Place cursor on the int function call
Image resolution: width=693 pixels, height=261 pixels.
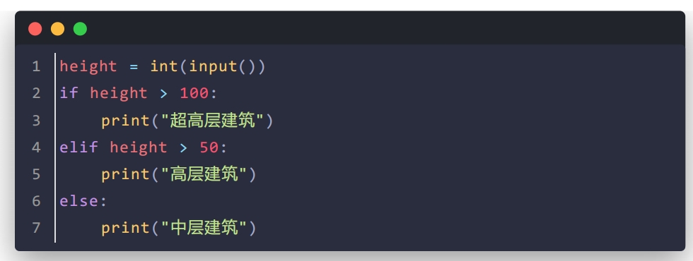click(164, 66)
